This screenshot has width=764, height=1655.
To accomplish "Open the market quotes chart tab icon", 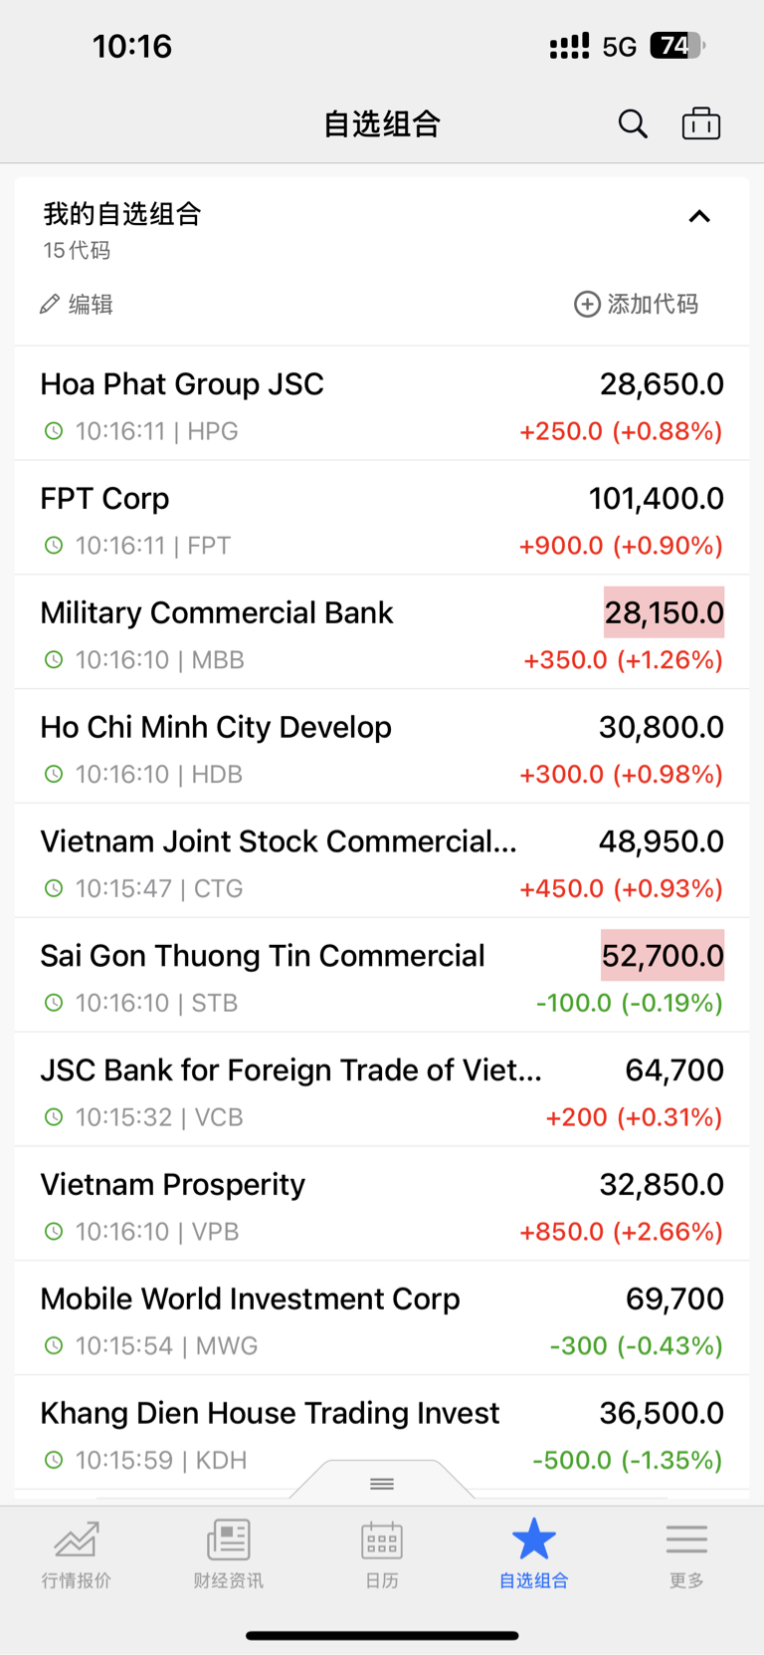I will coord(77,1538).
